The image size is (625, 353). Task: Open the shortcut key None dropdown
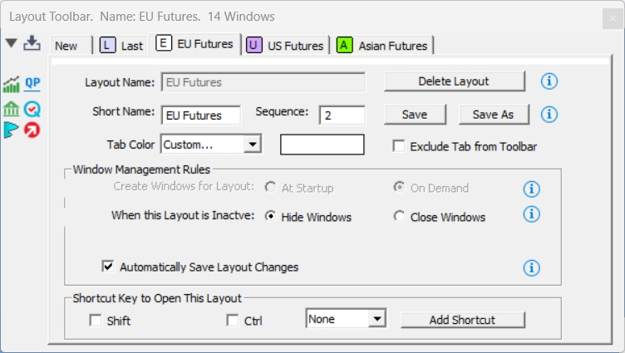[377, 318]
